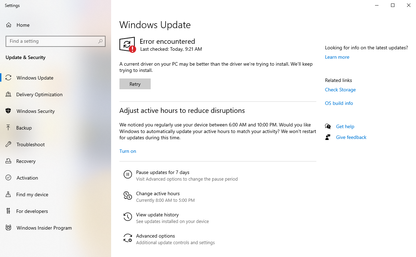
Task: Click the Retry button
Action: (x=135, y=84)
